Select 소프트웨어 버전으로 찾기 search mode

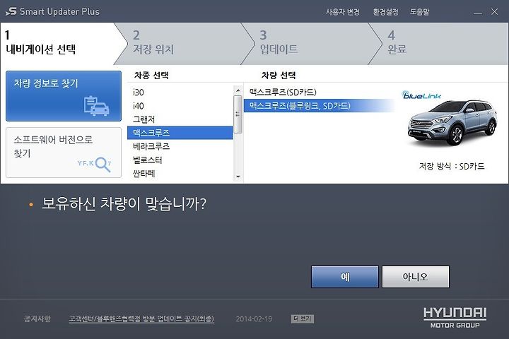(64, 153)
